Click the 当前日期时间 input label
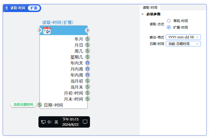The width and height of the screenshot is (211, 138). [23, 104]
